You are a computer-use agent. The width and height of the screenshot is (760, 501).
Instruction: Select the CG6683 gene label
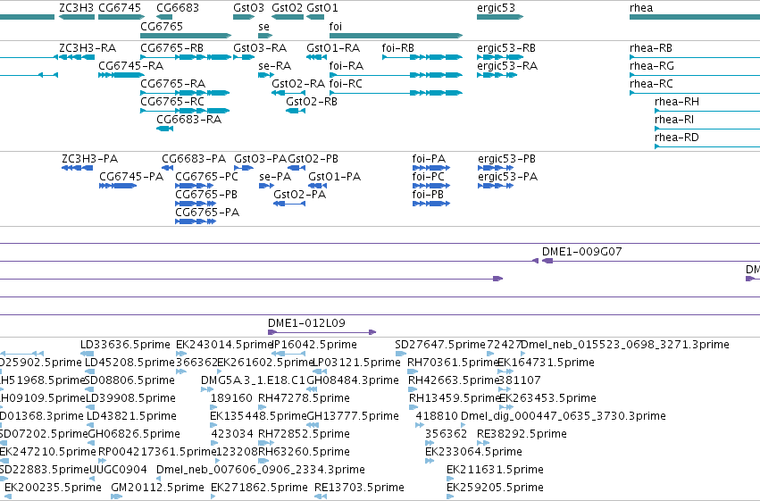tap(178, 8)
